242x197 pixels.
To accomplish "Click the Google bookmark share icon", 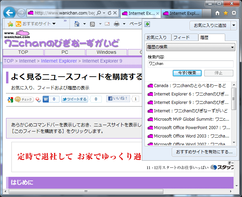I will click(10, 100).
